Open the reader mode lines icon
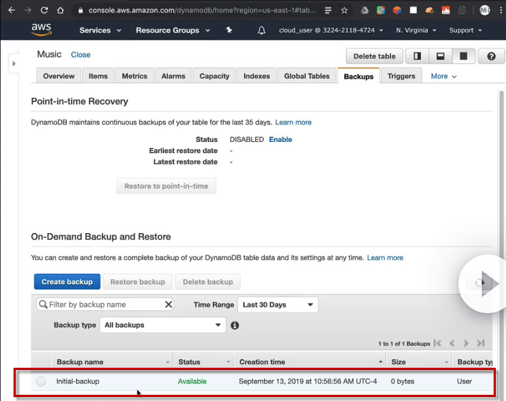The height and width of the screenshot is (401, 506). (328, 11)
